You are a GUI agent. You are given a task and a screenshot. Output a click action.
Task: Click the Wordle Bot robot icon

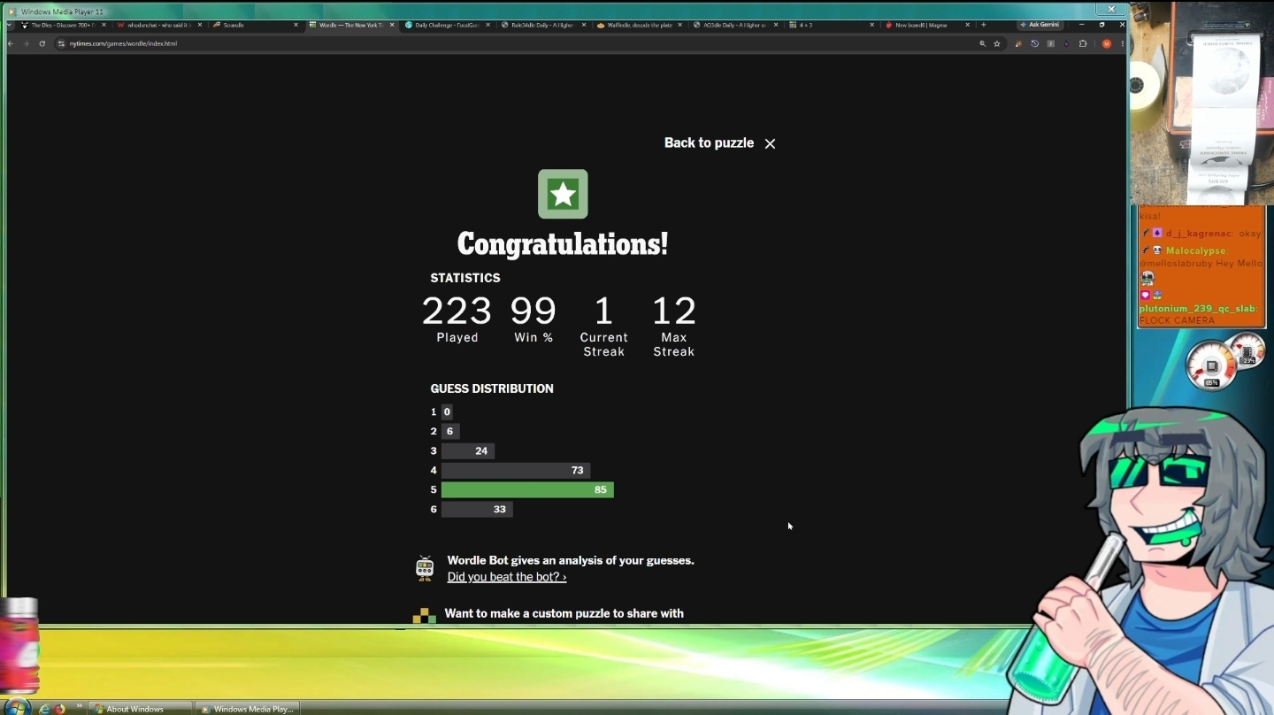tap(425, 568)
